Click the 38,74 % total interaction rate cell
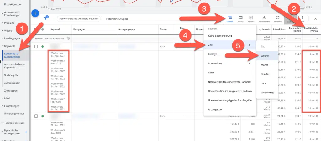This screenshot has height=141, width=321. point(282,38)
